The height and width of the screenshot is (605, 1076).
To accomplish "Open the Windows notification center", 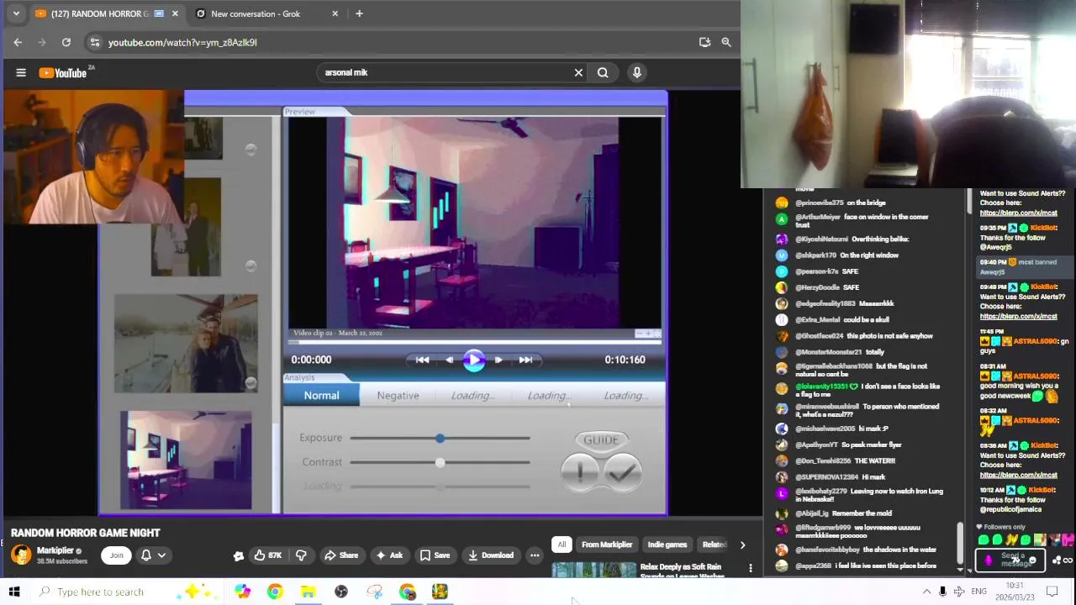I will [1052, 592].
